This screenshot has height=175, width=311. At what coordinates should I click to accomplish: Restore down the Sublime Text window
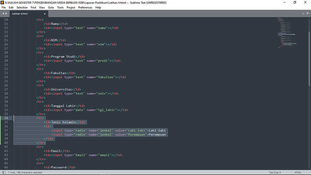295,2
